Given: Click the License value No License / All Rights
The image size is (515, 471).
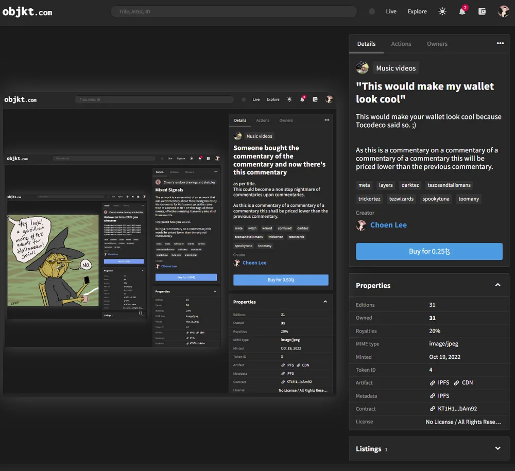Looking at the screenshot, I should coord(463,422).
